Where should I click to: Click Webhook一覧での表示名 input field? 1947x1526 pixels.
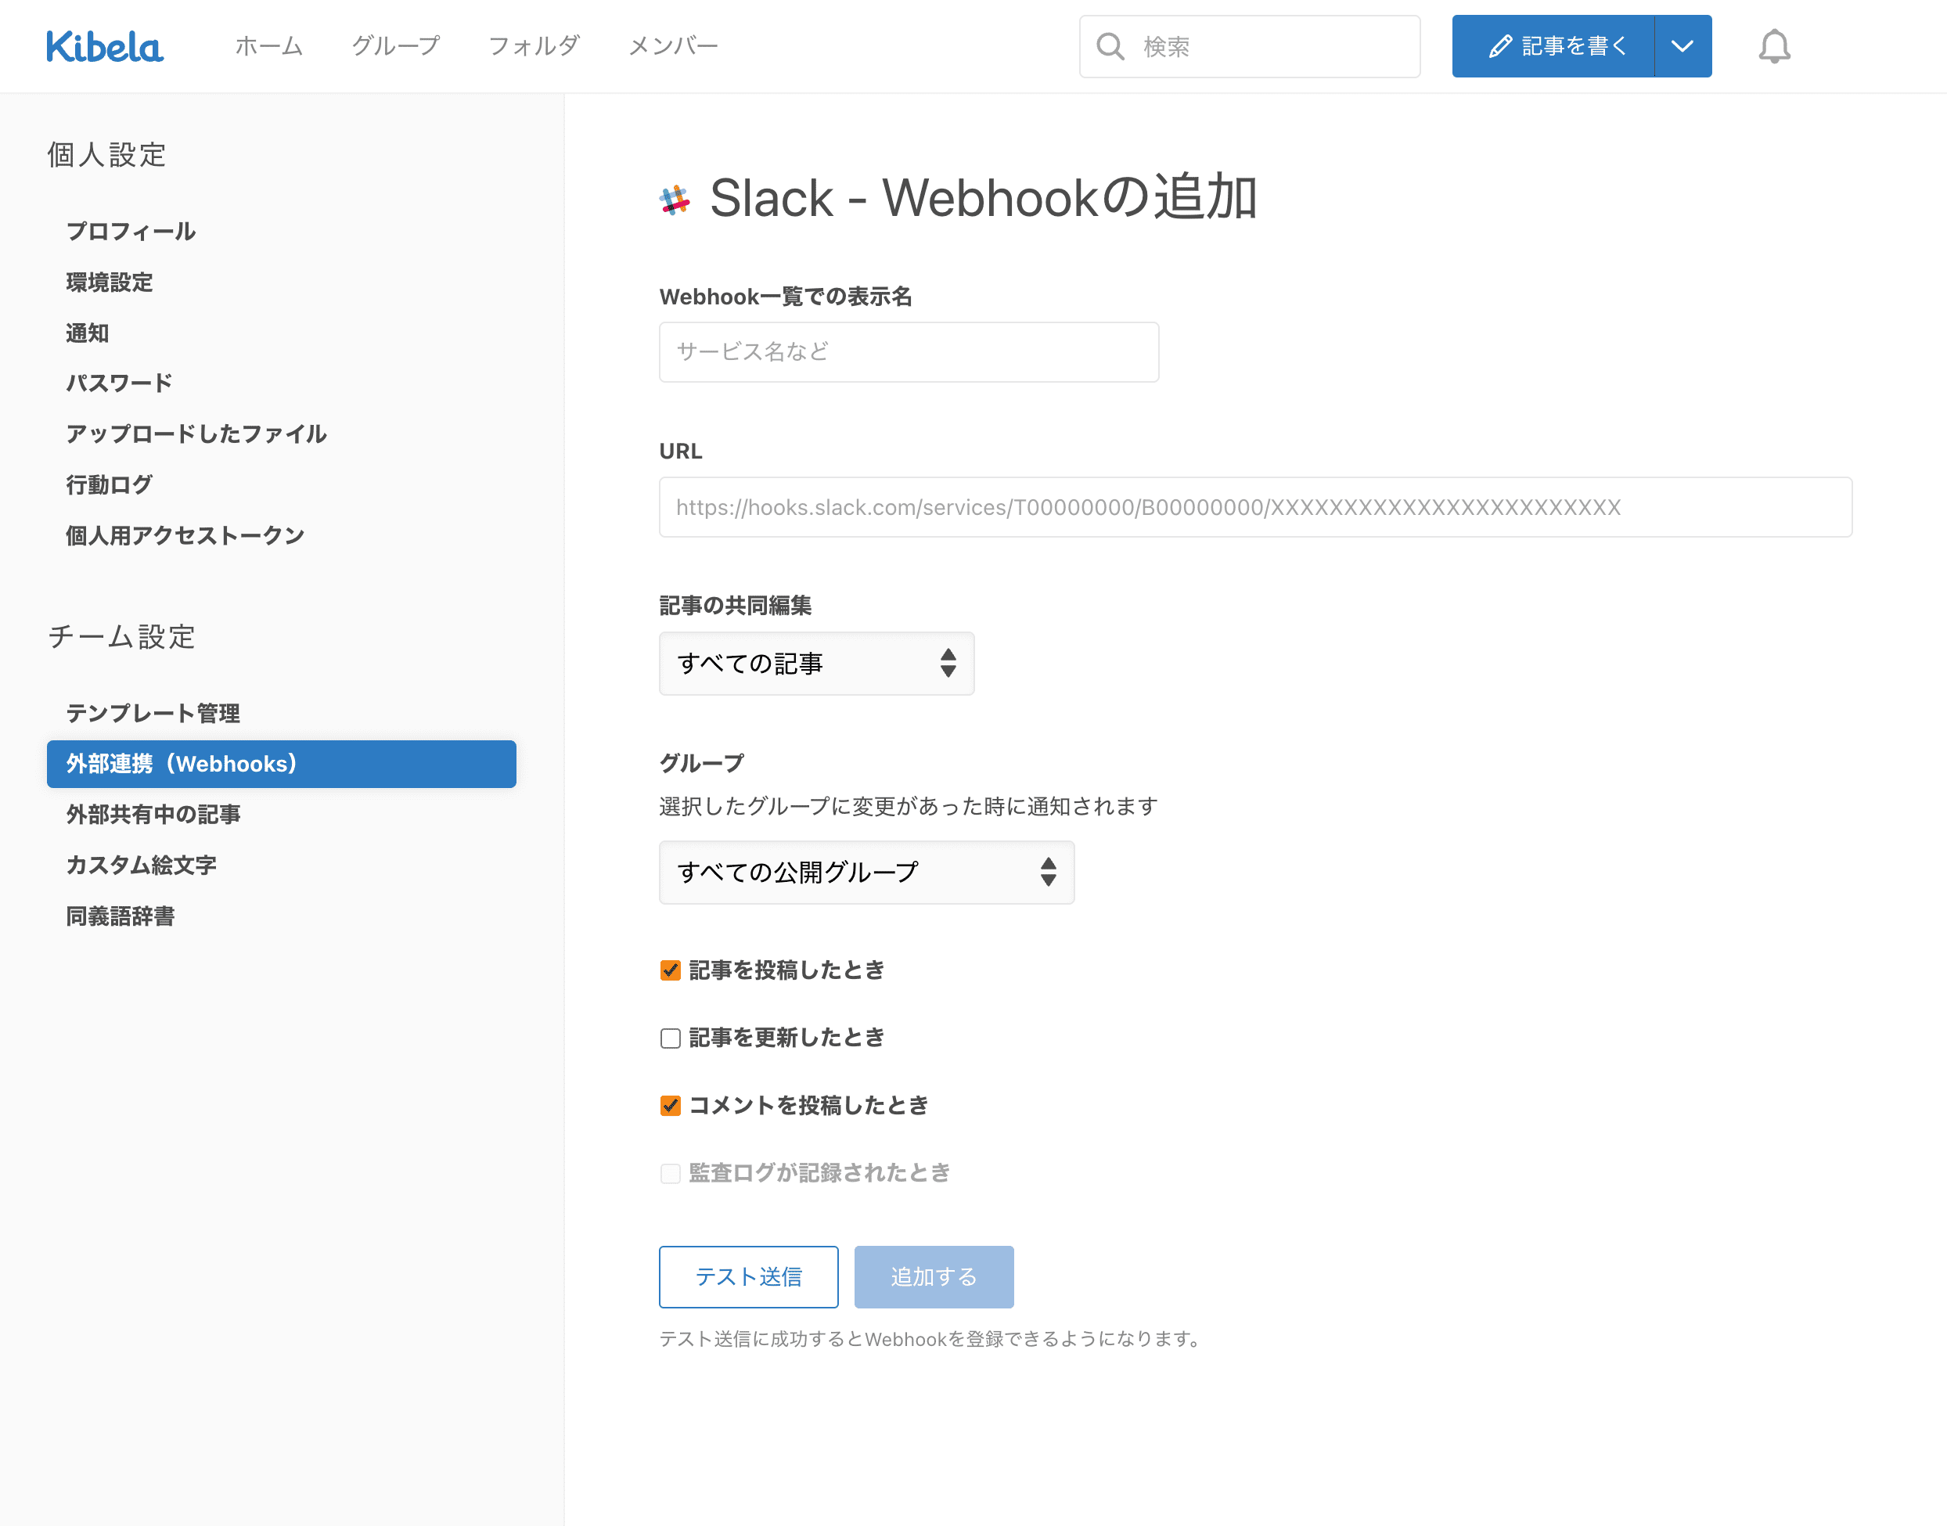909,351
